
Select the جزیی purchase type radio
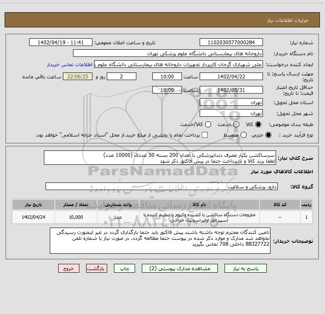click(x=268, y=135)
